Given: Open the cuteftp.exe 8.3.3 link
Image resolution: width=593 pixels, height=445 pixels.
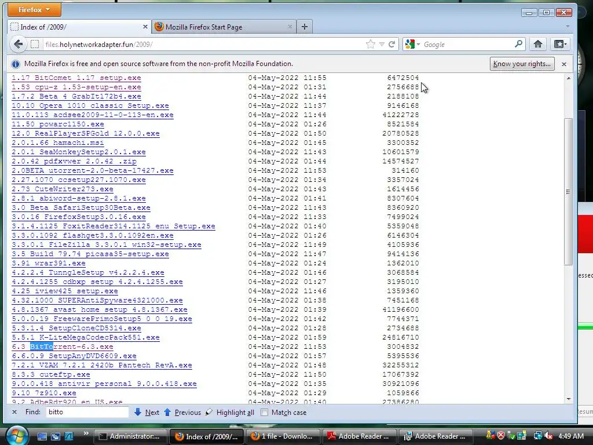Looking at the screenshot, I should (51, 375).
